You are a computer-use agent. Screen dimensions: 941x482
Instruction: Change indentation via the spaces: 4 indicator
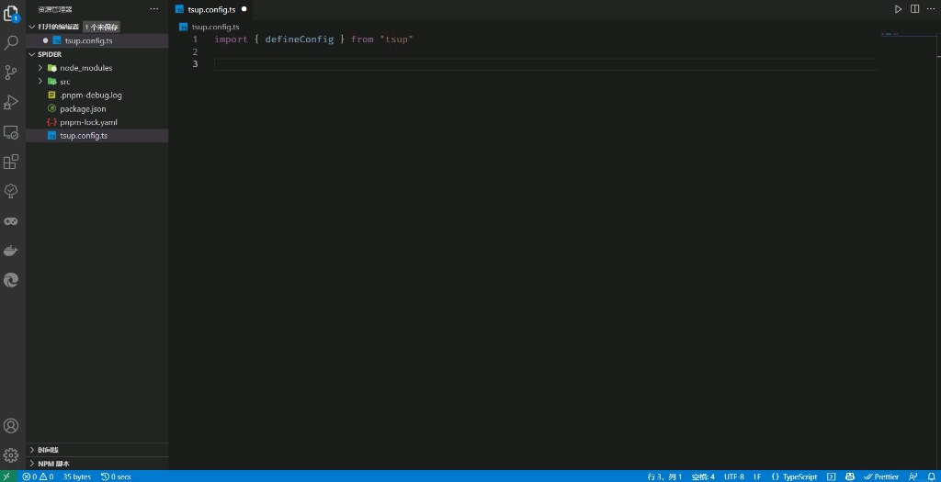coord(703,476)
